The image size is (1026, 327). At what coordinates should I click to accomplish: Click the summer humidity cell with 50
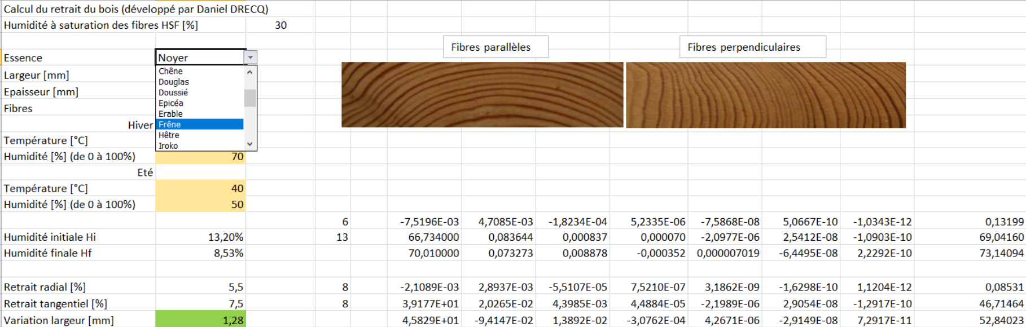200,205
